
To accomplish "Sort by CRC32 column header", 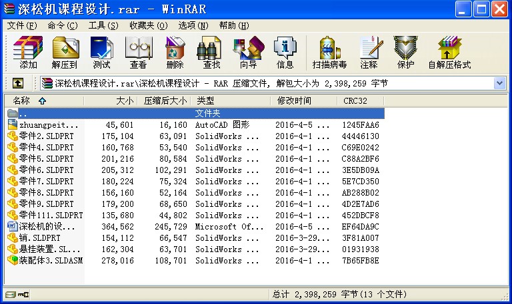I will [x=361, y=100].
